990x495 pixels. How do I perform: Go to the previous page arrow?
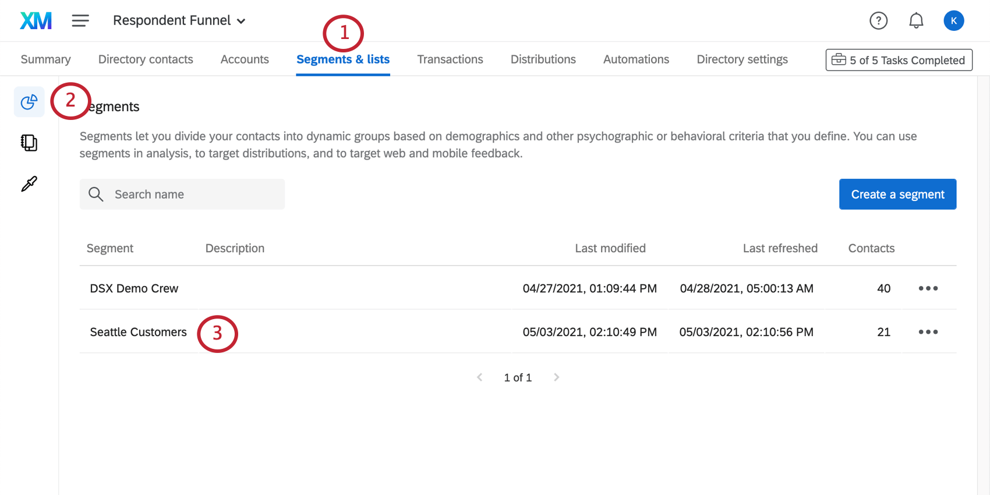click(x=480, y=377)
